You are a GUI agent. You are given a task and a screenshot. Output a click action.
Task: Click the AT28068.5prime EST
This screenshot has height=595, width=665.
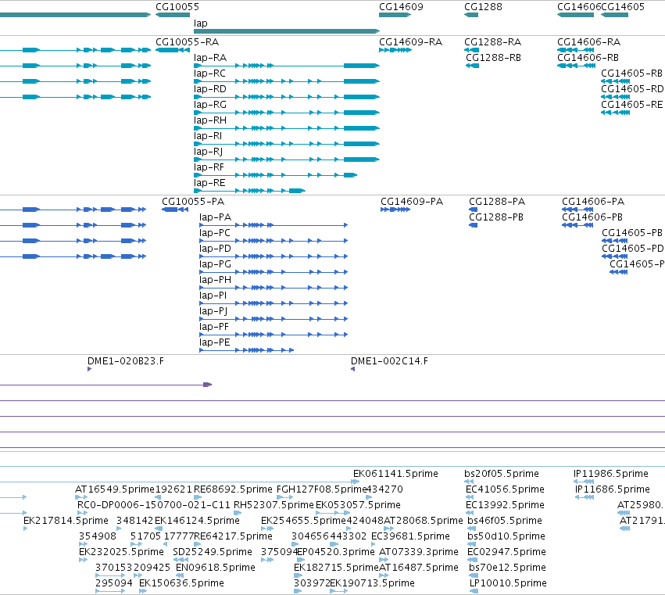pos(388,529)
